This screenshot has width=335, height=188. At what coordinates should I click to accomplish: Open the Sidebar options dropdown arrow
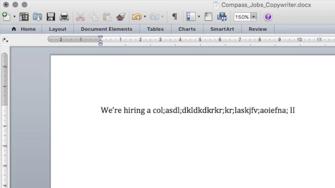click(199, 17)
